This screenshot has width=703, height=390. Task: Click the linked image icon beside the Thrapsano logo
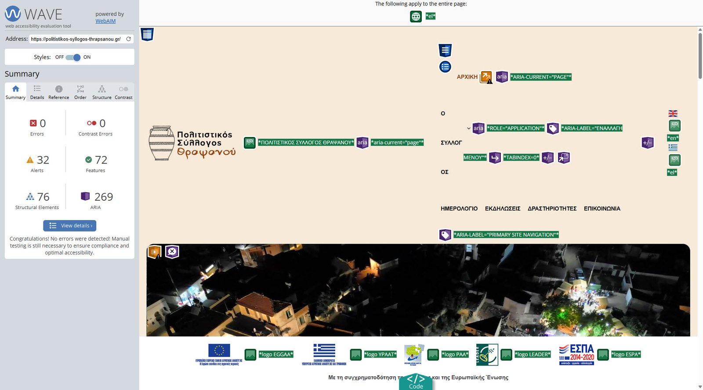(x=250, y=143)
